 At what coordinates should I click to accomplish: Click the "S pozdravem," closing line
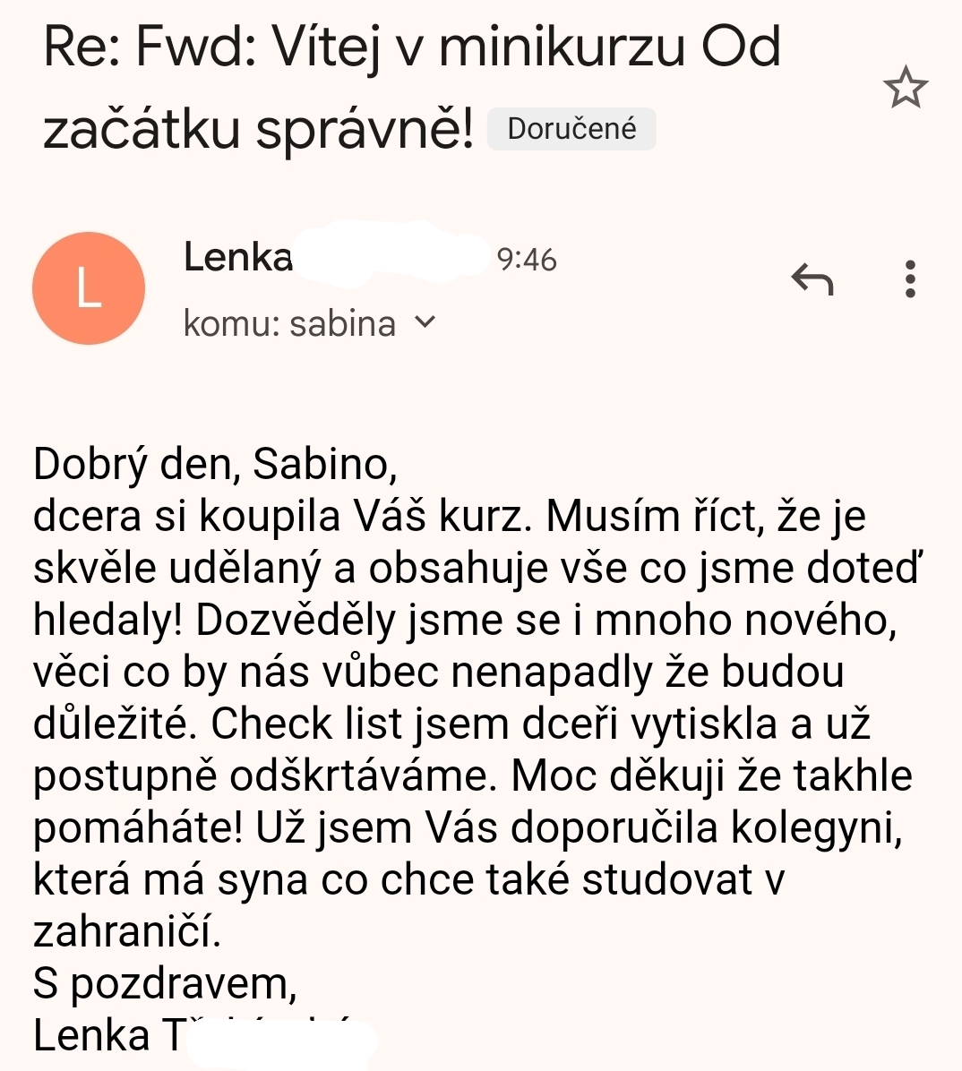point(165,984)
